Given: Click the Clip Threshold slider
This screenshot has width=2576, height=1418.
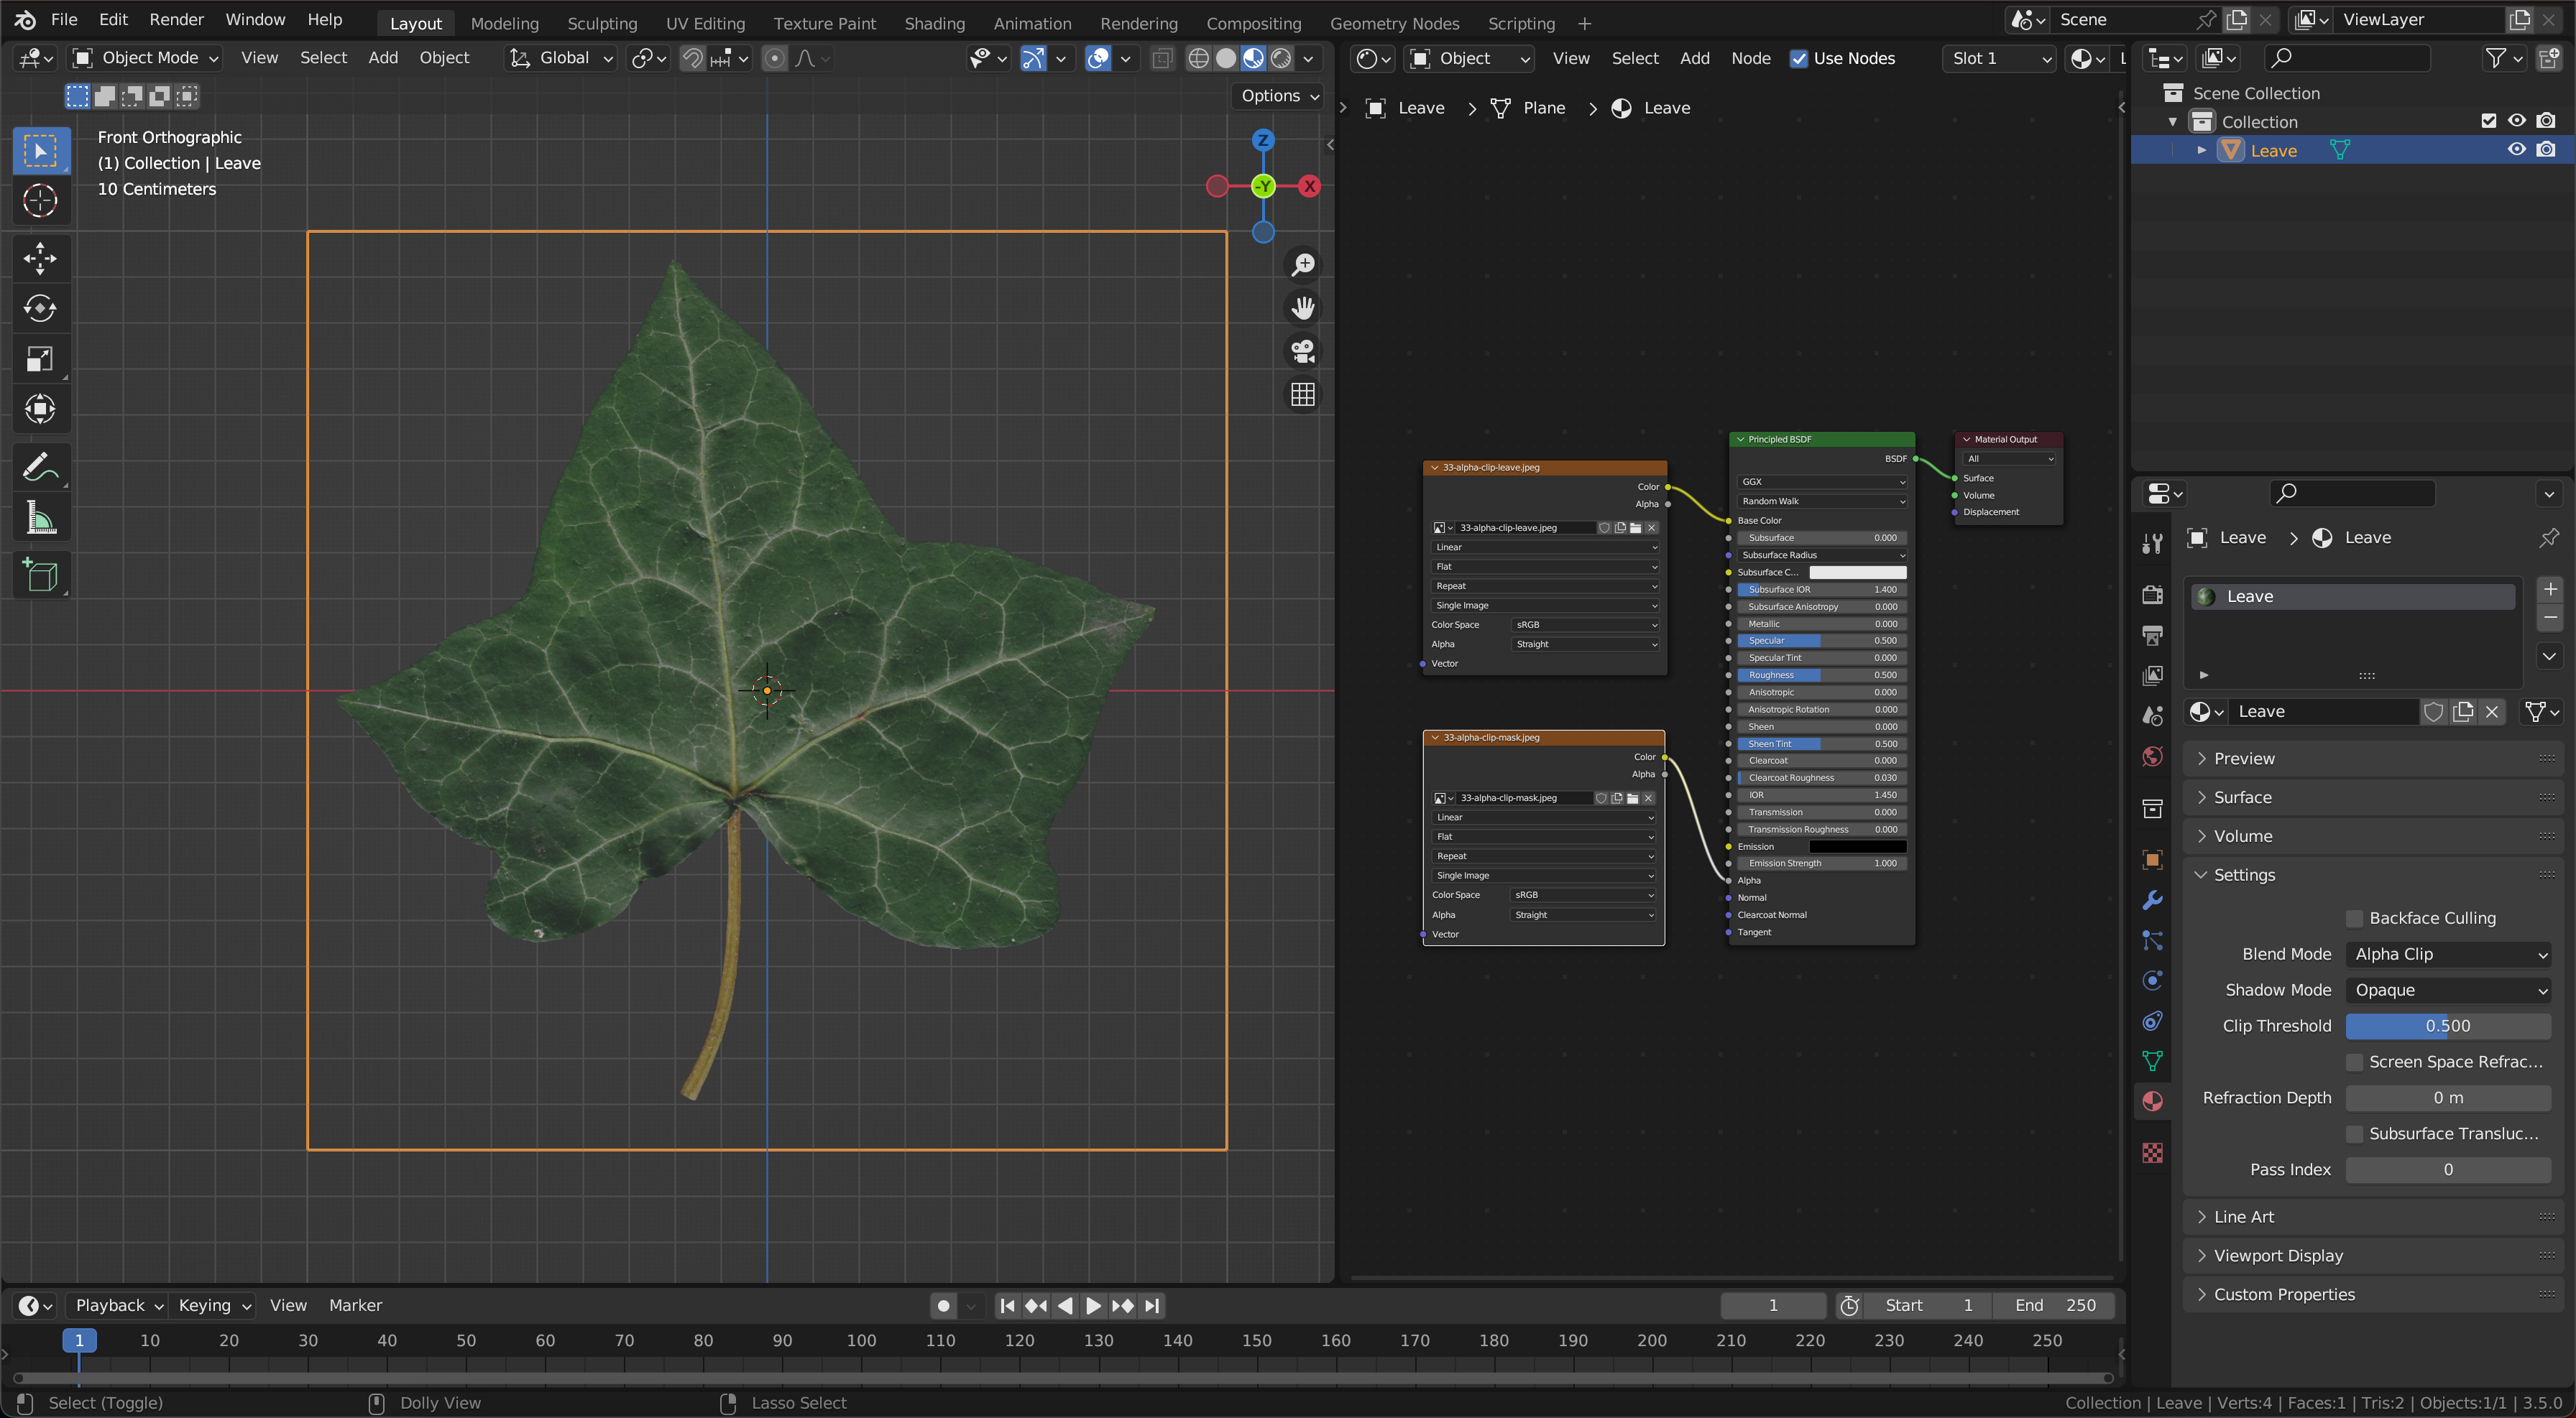Looking at the screenshot, I should pos(2447,1025).
